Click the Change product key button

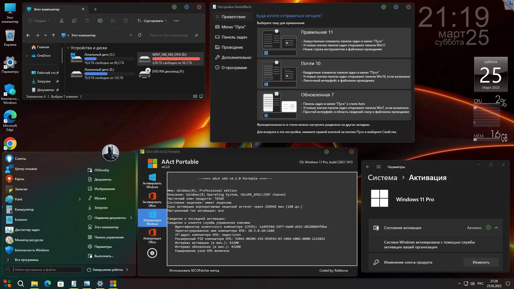(x=481, y=262)
